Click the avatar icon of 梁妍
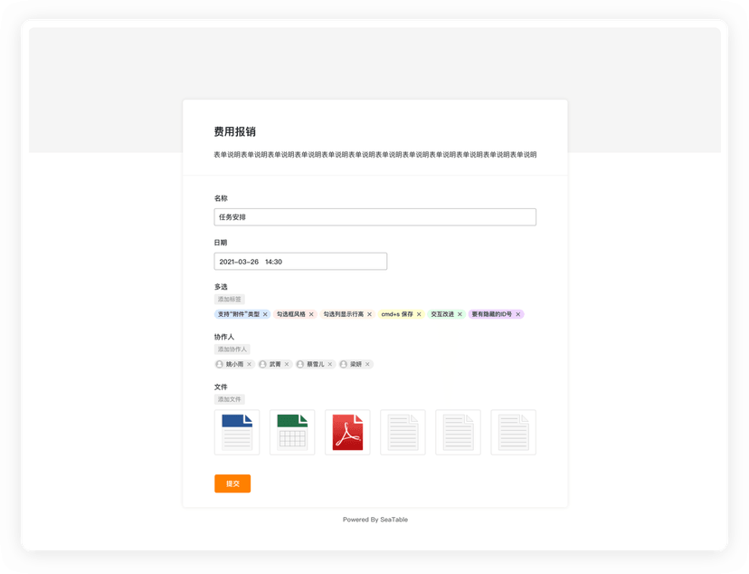749x574 pixels. point(344,364)
